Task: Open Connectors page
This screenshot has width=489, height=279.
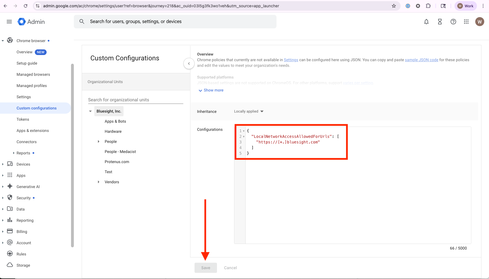Action: [27, 142]
